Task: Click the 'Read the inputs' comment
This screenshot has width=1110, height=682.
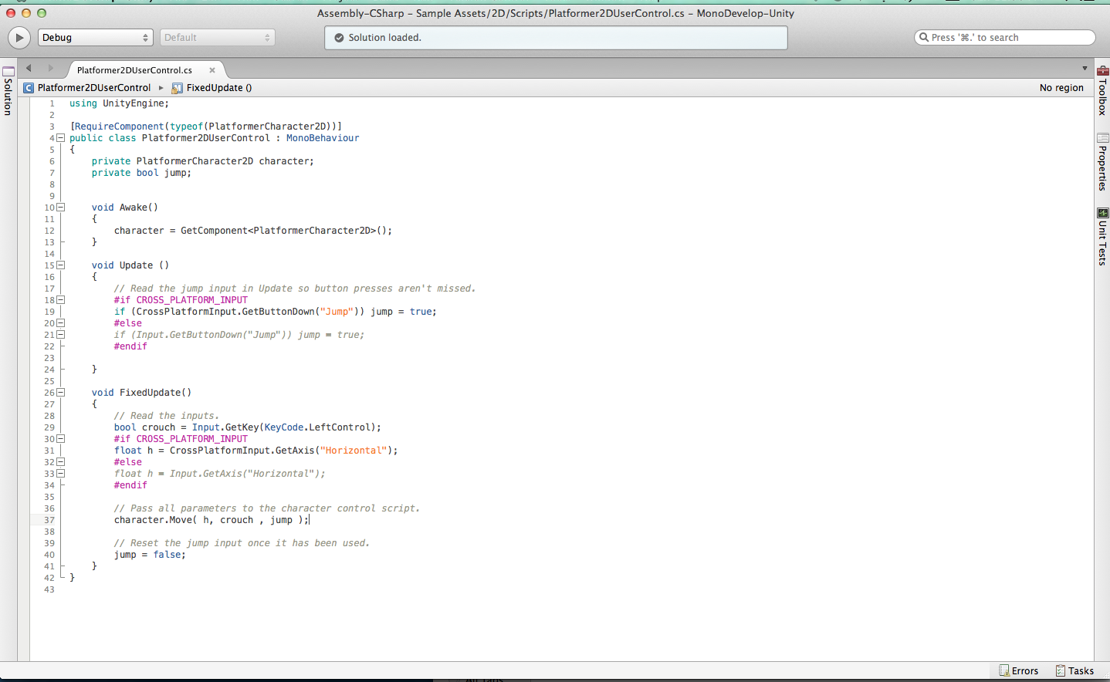Action: tap(167, 416)
